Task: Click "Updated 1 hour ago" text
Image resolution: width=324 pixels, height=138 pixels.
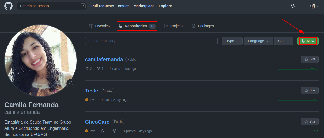Action: 122,69
